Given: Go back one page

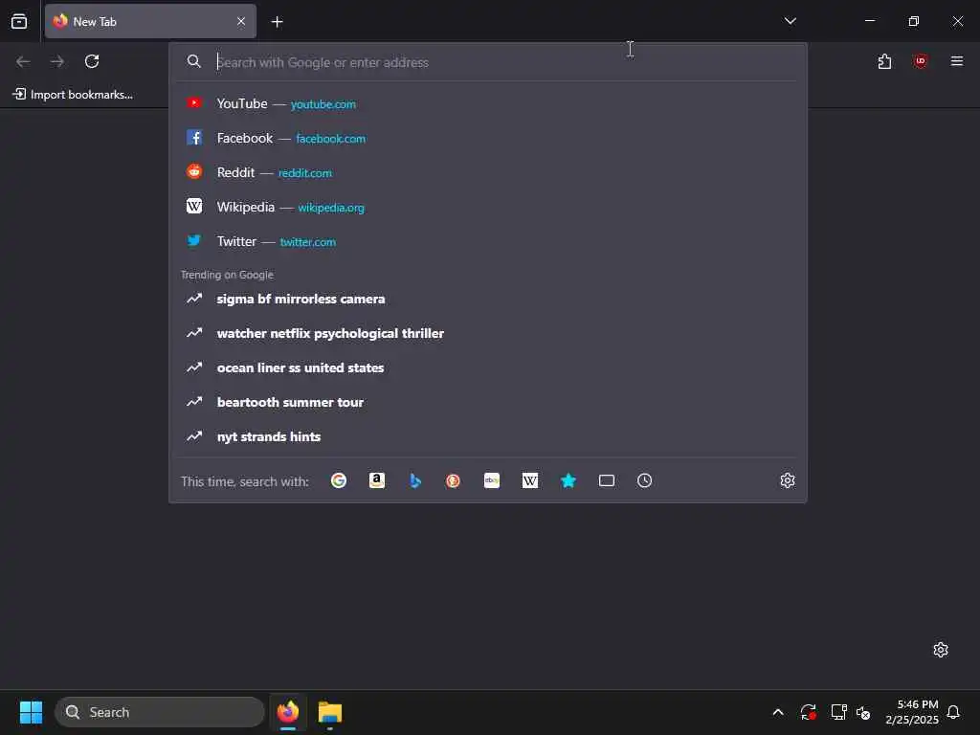Looking at the screenshot, I should [x=23, y=61].
